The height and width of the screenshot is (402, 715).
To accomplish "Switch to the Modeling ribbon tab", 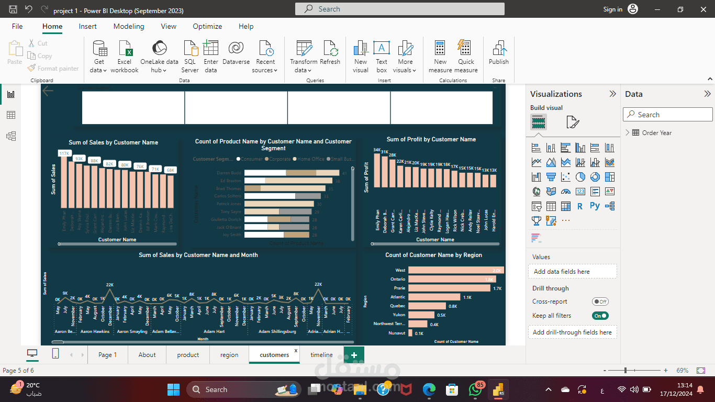I will 129,26.
